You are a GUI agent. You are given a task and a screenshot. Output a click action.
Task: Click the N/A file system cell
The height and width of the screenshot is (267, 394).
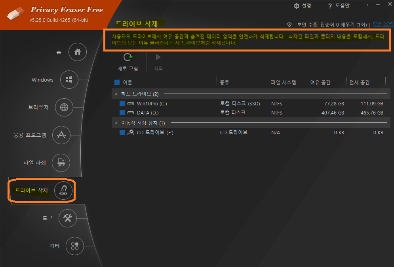coord(275,132)
